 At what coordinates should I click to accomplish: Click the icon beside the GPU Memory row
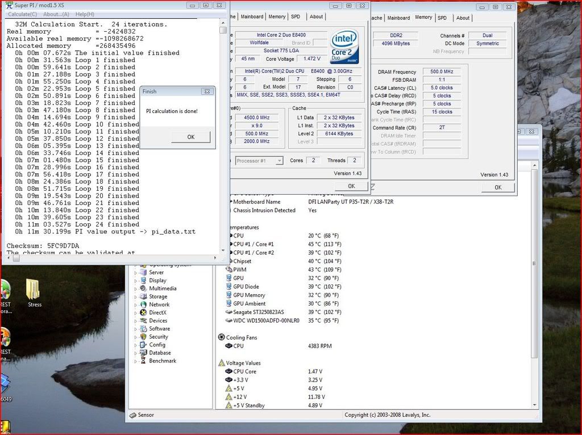coord(228,295)
